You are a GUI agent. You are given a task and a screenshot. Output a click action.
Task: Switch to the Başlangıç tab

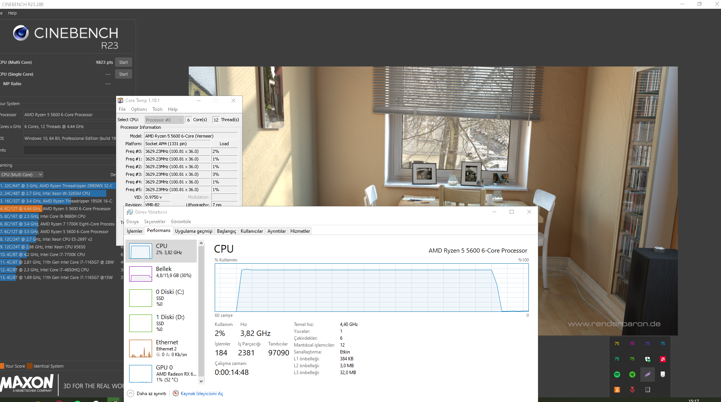[x=227, y=231]
